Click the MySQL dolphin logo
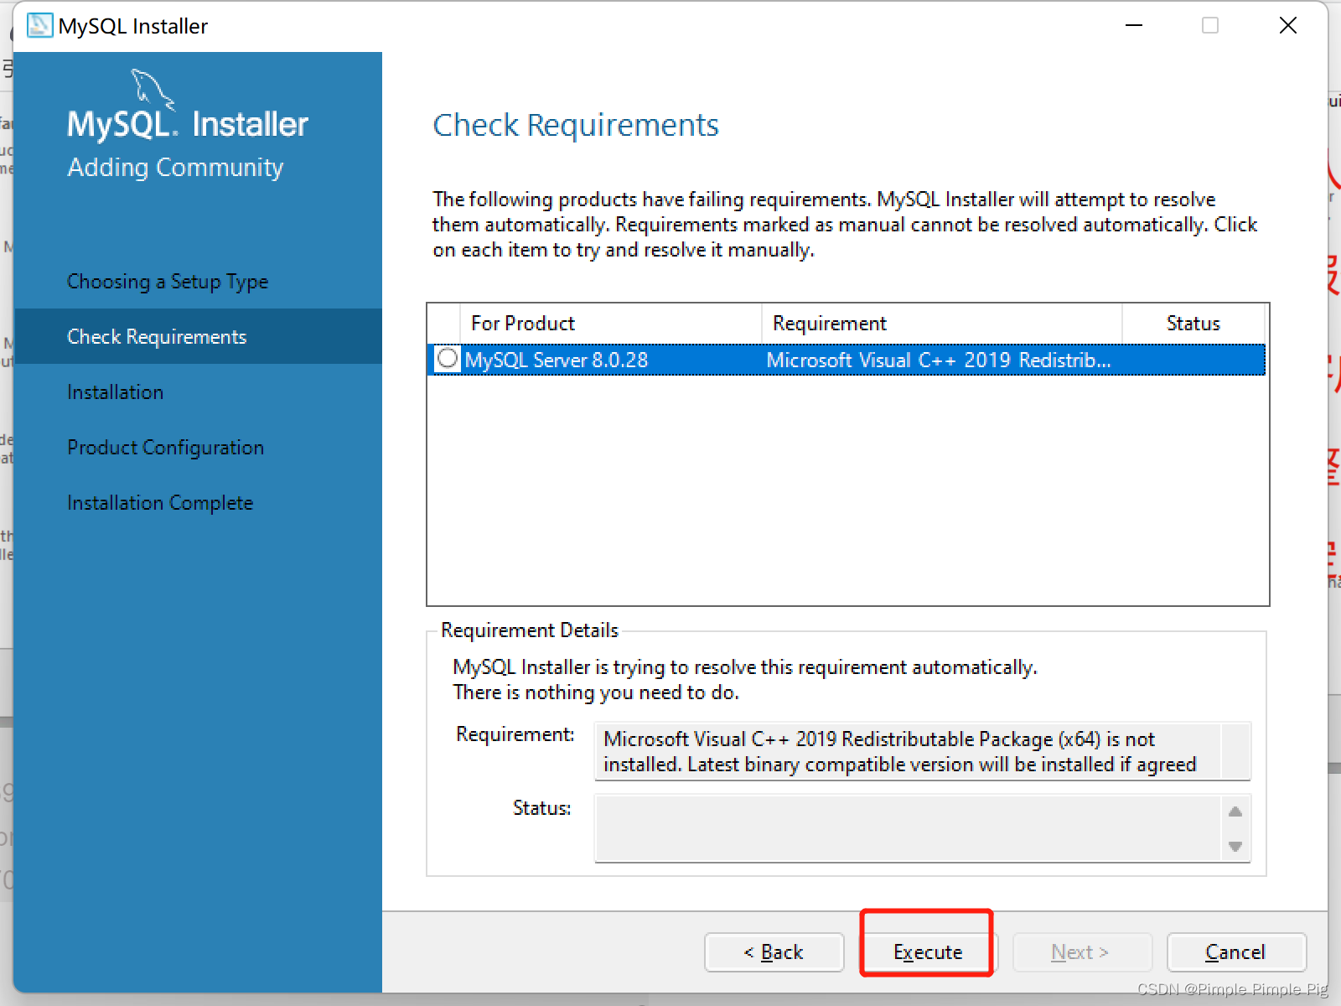The image size is (1341, 1006). (153, 89)
